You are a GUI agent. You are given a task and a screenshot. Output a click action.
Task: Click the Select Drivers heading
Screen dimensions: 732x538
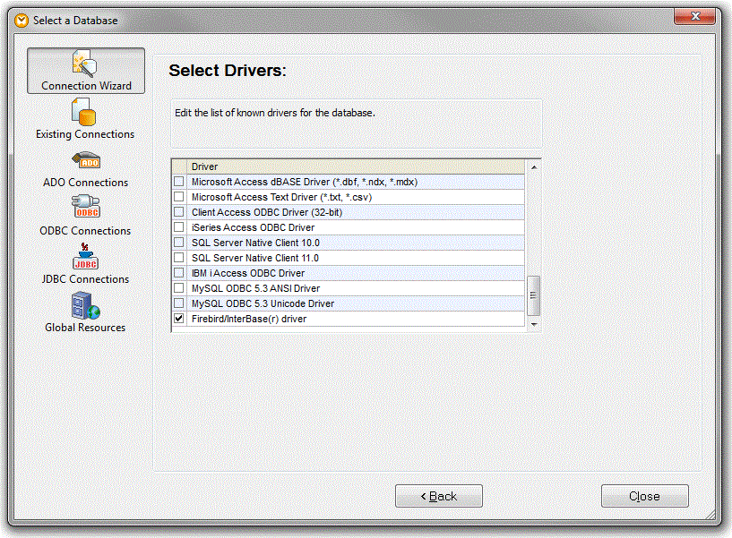(x=228, y=71)
